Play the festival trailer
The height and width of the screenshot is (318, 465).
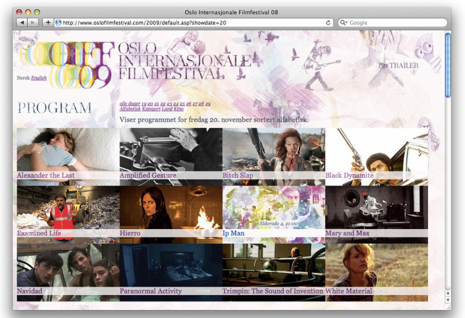[398, 66]
